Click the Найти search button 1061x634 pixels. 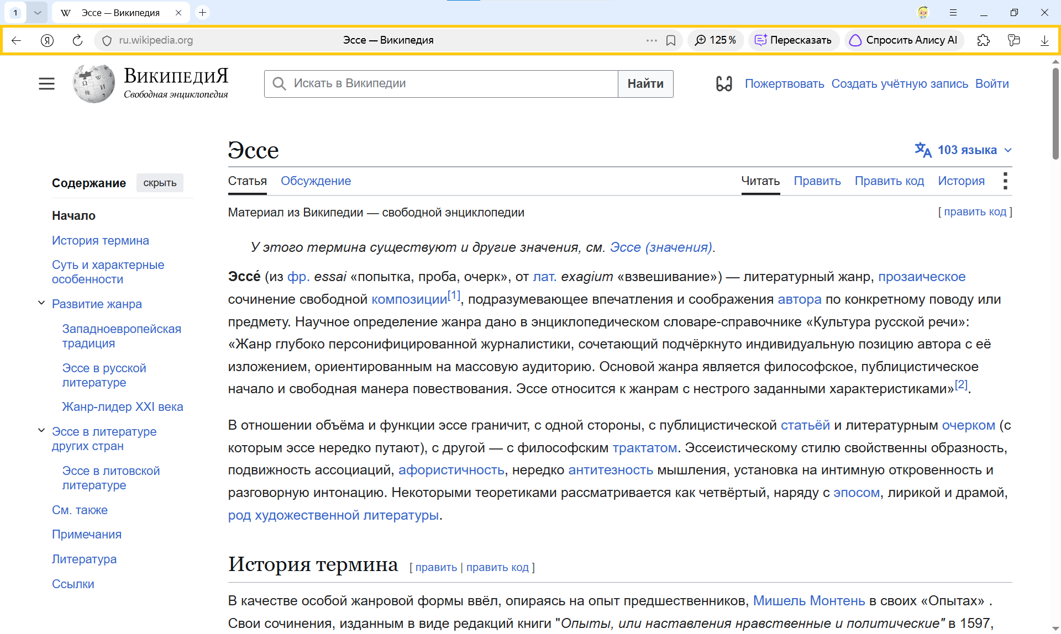pyautogui.click(x=645, y=84)
